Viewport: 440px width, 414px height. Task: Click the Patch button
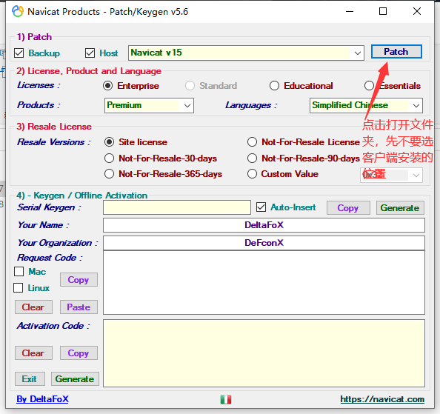click(396, 52)
